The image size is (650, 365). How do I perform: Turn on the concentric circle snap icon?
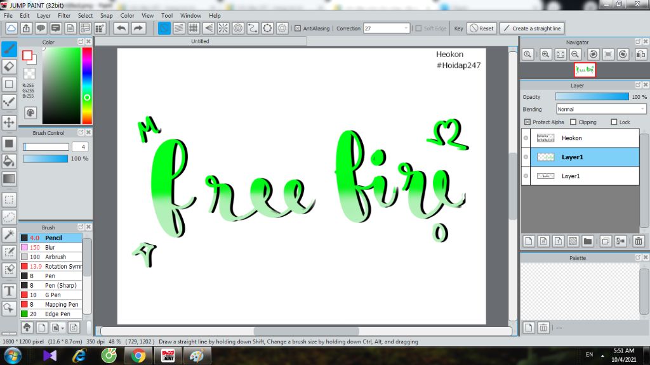tap(238, 28)
